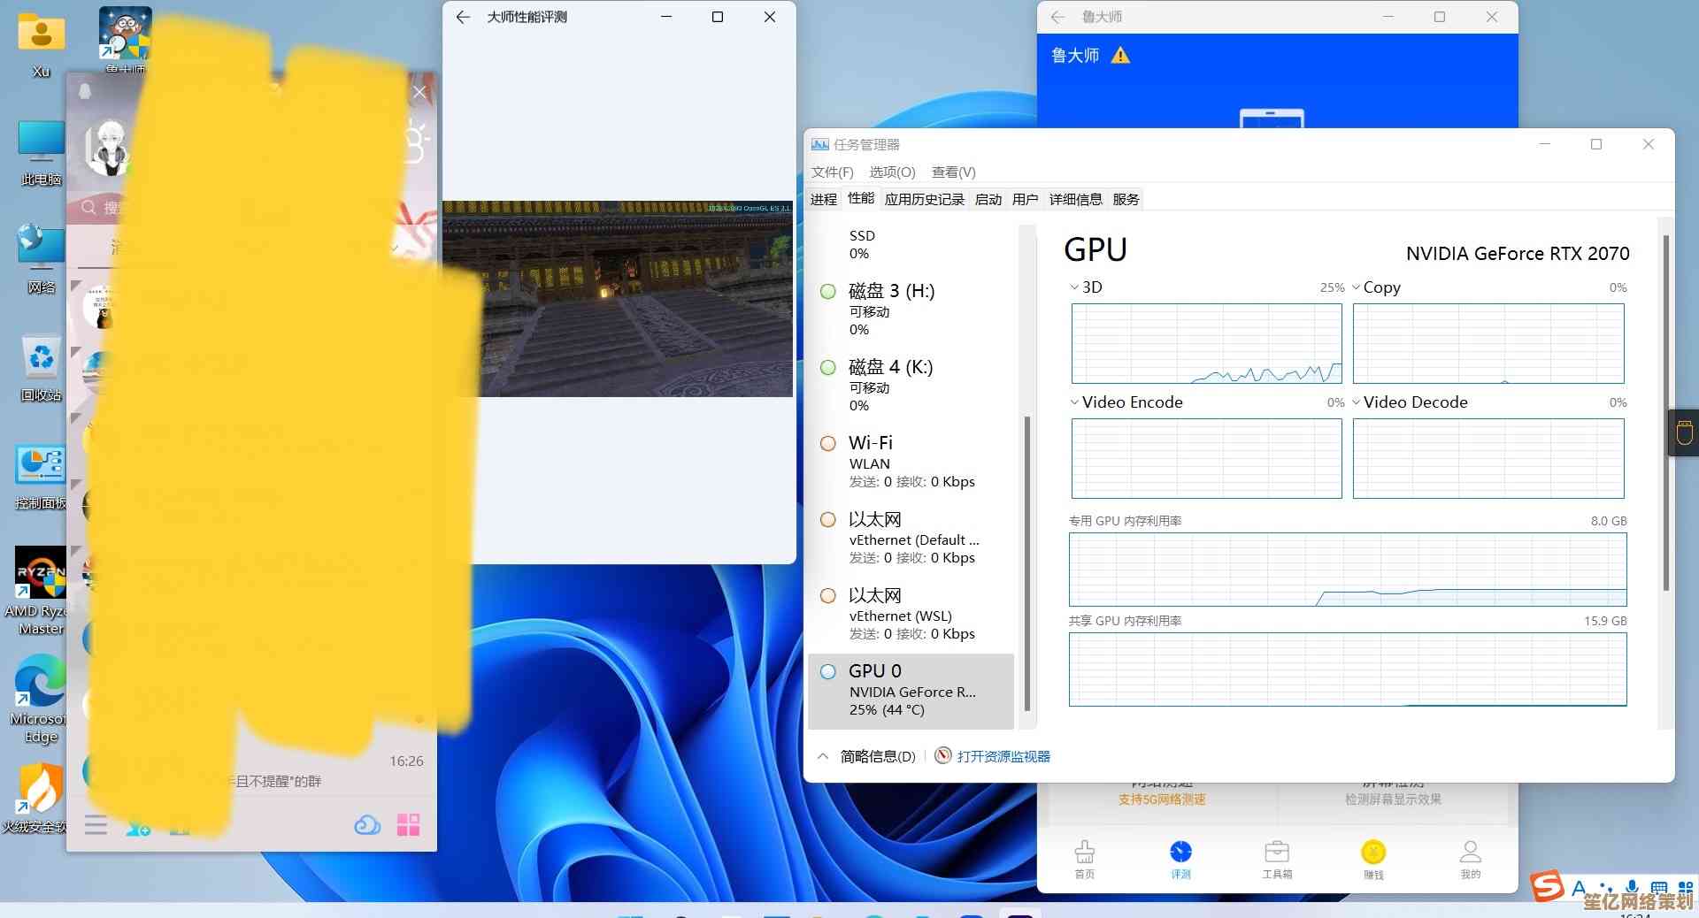
Task: Click the QQ cloud storage icon
Action: tap(367, 825)
